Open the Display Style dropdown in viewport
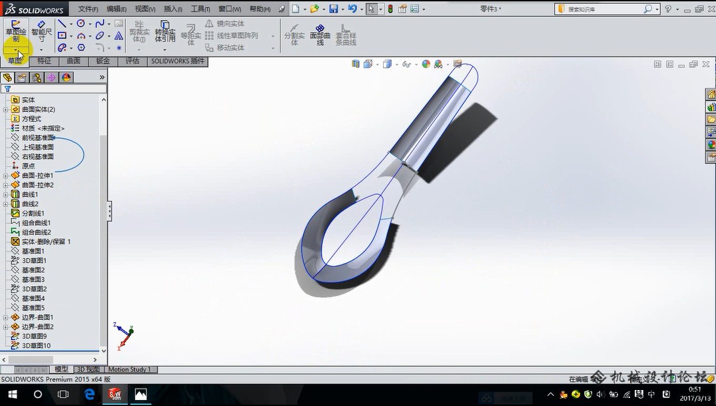 397,65
